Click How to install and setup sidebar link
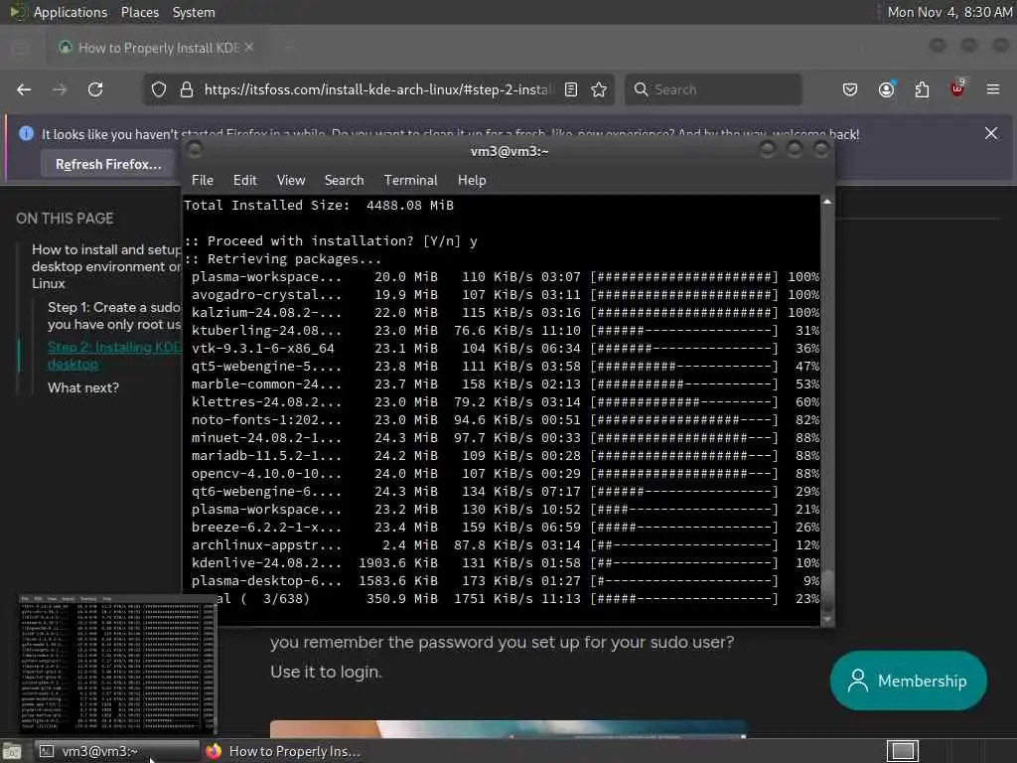1017x763 pixels. point(106,266)
